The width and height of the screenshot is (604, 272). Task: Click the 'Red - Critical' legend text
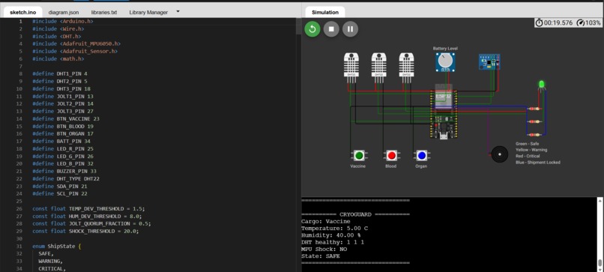pos(528,156)
